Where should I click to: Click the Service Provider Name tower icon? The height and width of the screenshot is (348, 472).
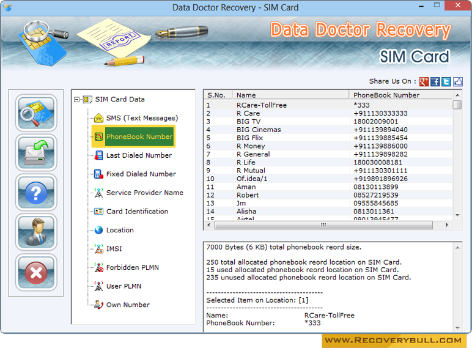pos(98,193)
